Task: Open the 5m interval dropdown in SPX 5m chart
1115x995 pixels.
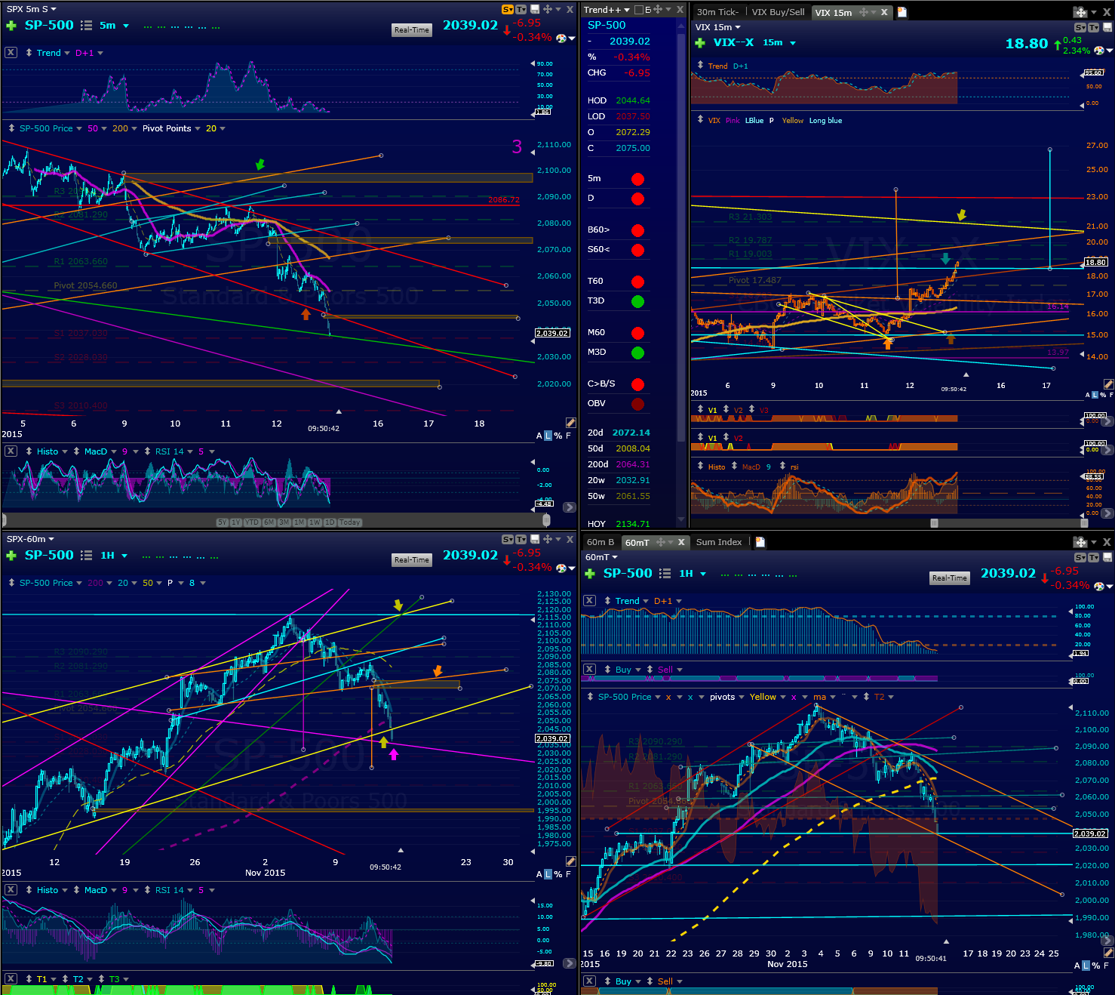Action: [x=126, y=26]
